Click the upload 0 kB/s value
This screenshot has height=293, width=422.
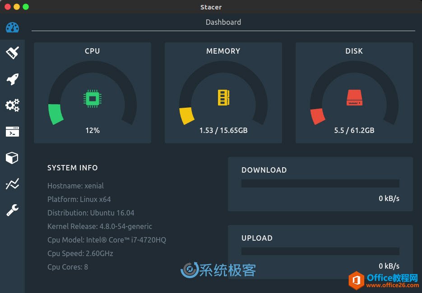click(x=389, y=266)
